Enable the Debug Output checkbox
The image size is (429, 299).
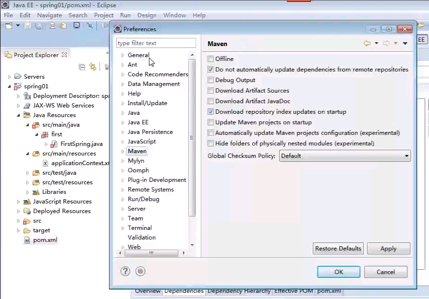click(210, 80)
